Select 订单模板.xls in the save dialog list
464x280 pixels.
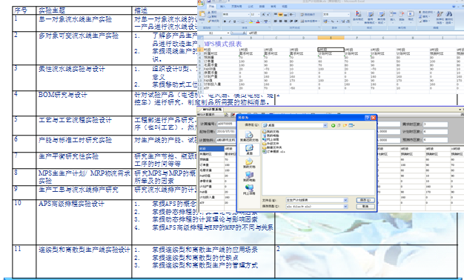tap(274, 152)
